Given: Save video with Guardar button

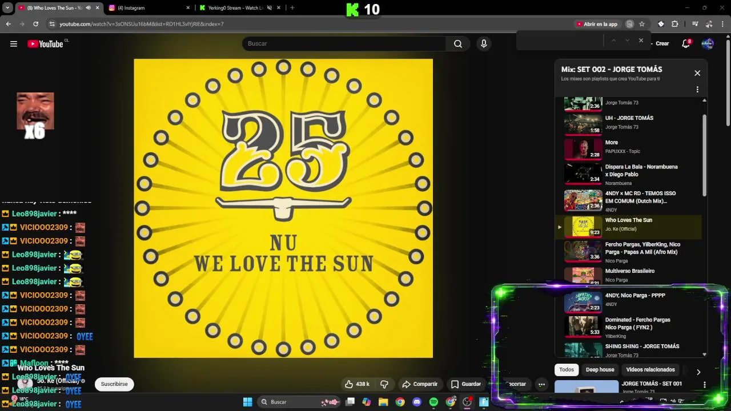Looking at the screenshot, I should [x=466, y=384].
